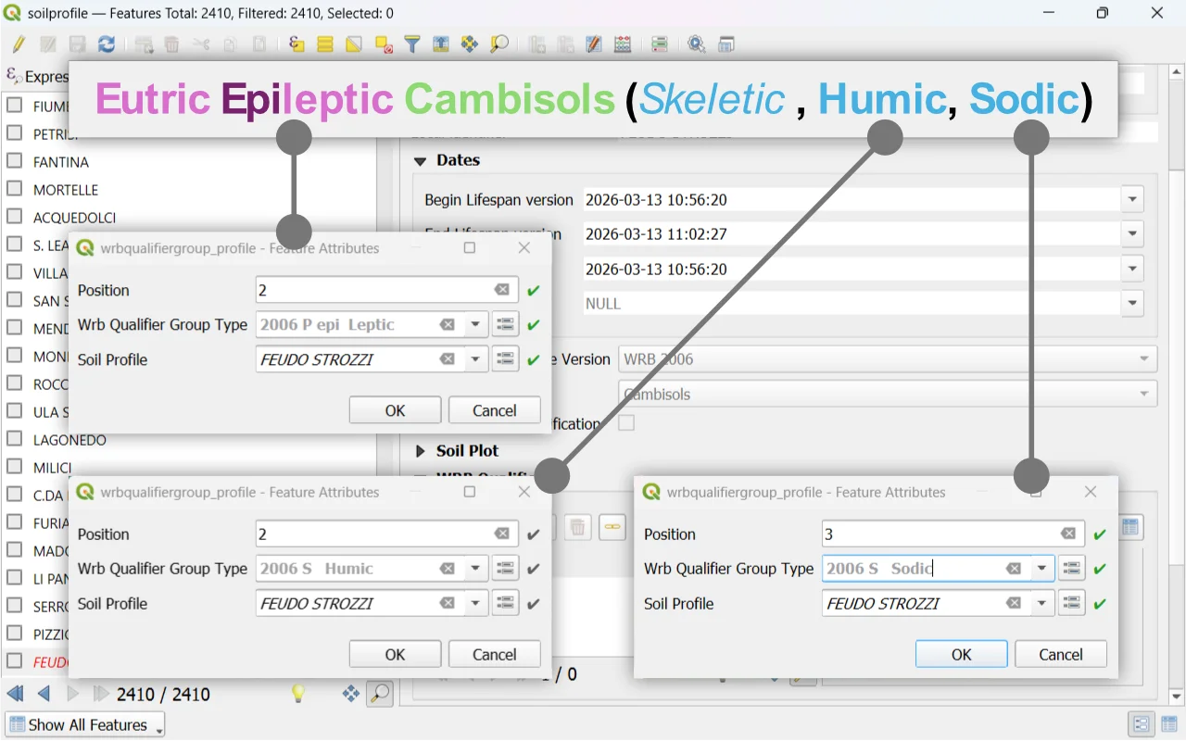Zoom map to selected rows

pos(499,44)
